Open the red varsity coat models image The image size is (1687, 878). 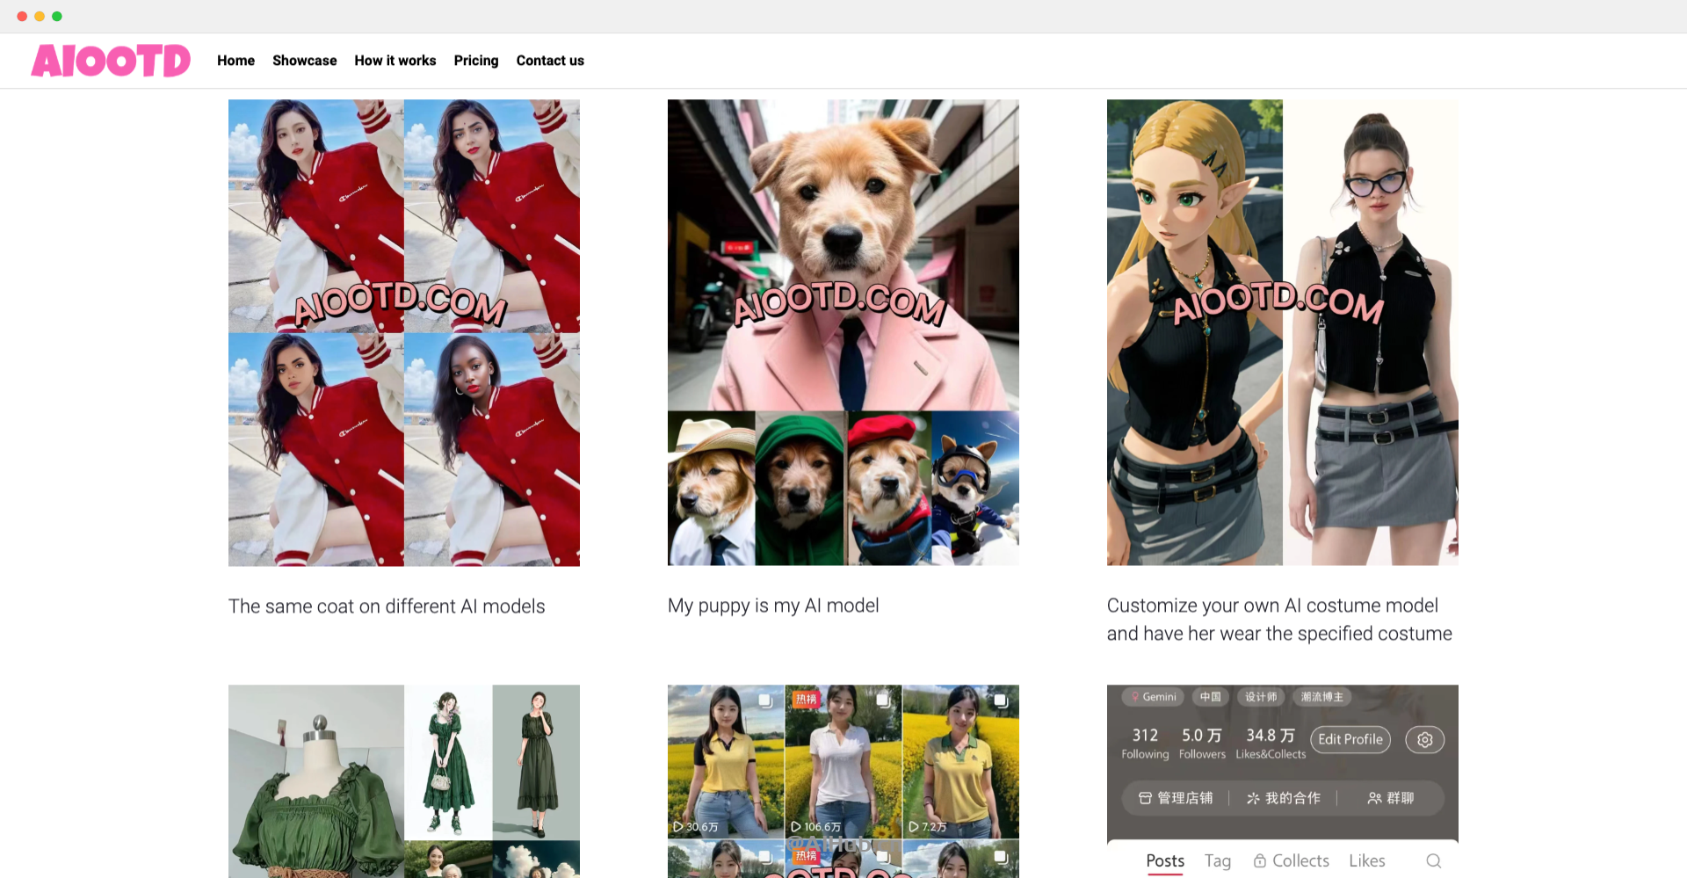coord(404,332)
